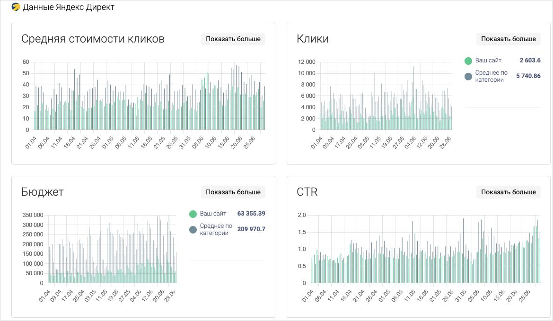Click the 209 970.7 value in Бюджет
553x321 pixels.
point(251,229)
